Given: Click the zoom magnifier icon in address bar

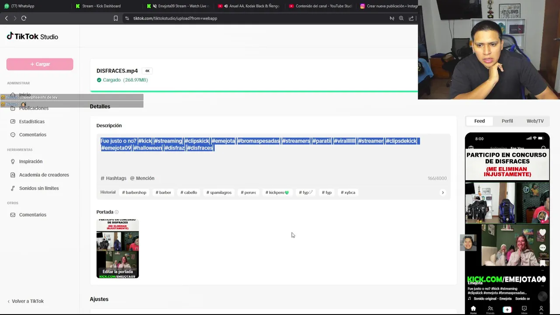Looking at the screenshot, I should (x=401, y=18).
